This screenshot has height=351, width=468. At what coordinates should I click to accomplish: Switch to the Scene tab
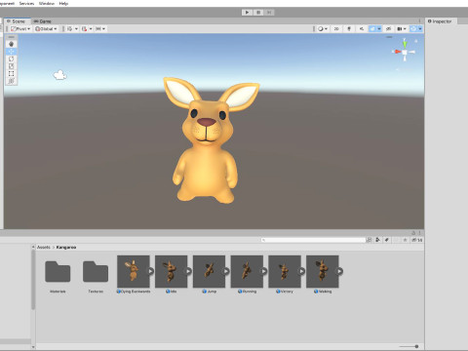17,21
